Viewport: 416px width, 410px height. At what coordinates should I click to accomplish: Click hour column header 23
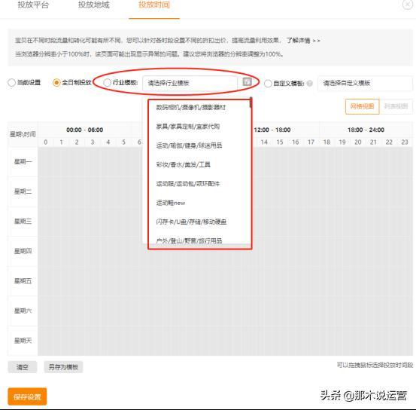[x=405, y=142]
